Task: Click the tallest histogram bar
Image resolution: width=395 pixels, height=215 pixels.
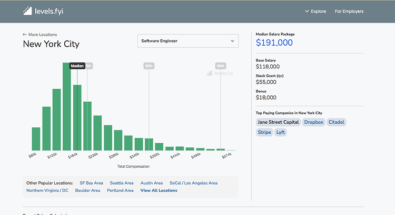Action: (67, 106)
